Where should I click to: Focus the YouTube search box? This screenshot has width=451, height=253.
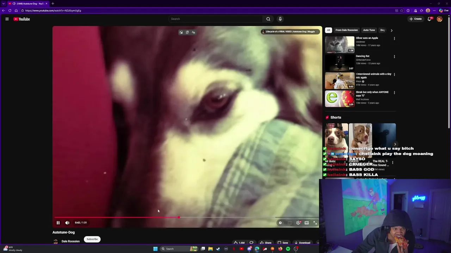coord(215,19)
